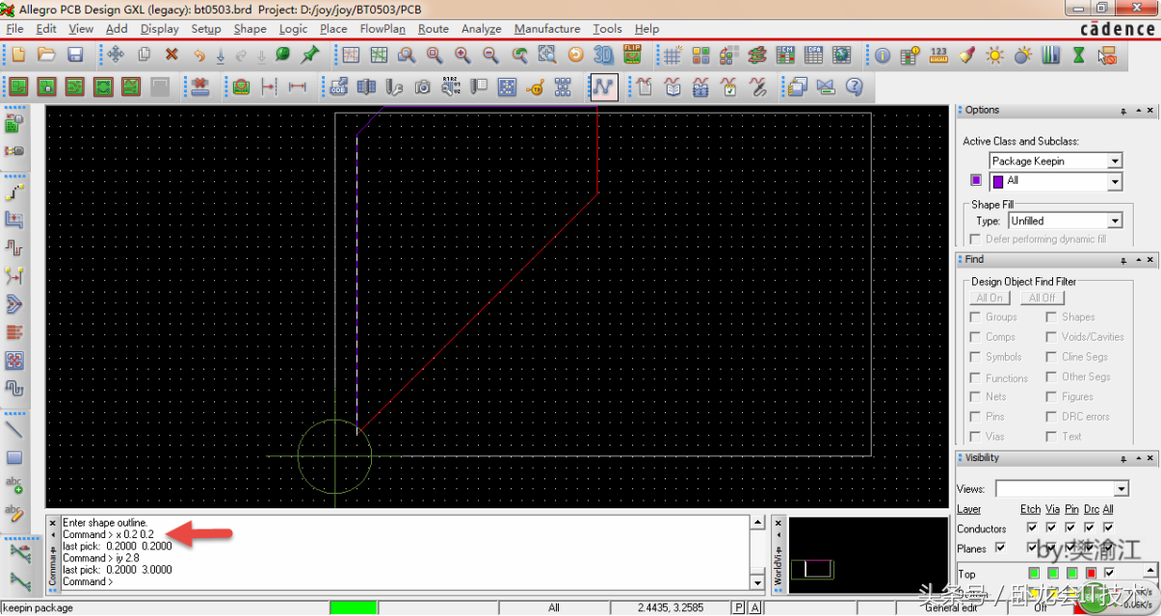1161x616 pixels.
Task: Pin the Find panel
Action: click(1123, 260)
